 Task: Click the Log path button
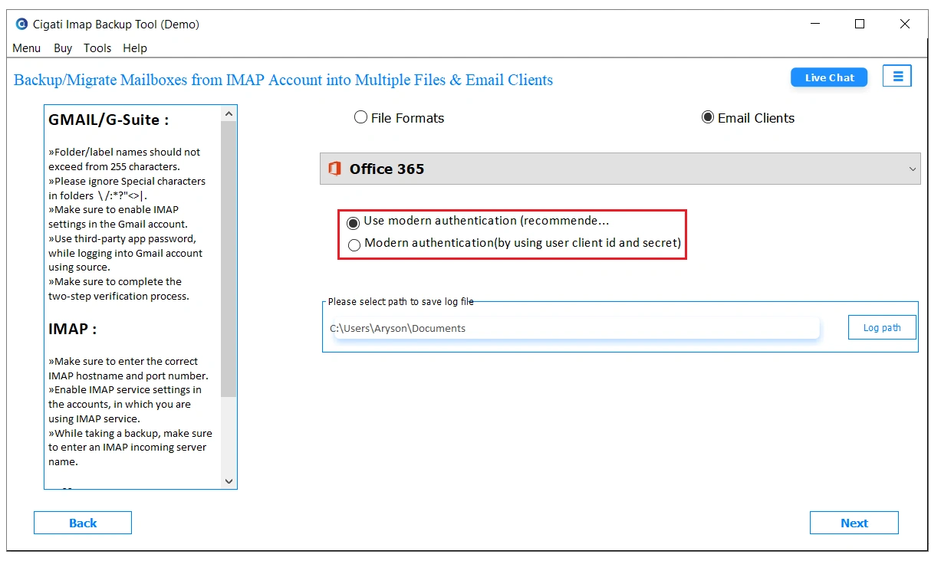pyautogui.click(x=882, y=327)
